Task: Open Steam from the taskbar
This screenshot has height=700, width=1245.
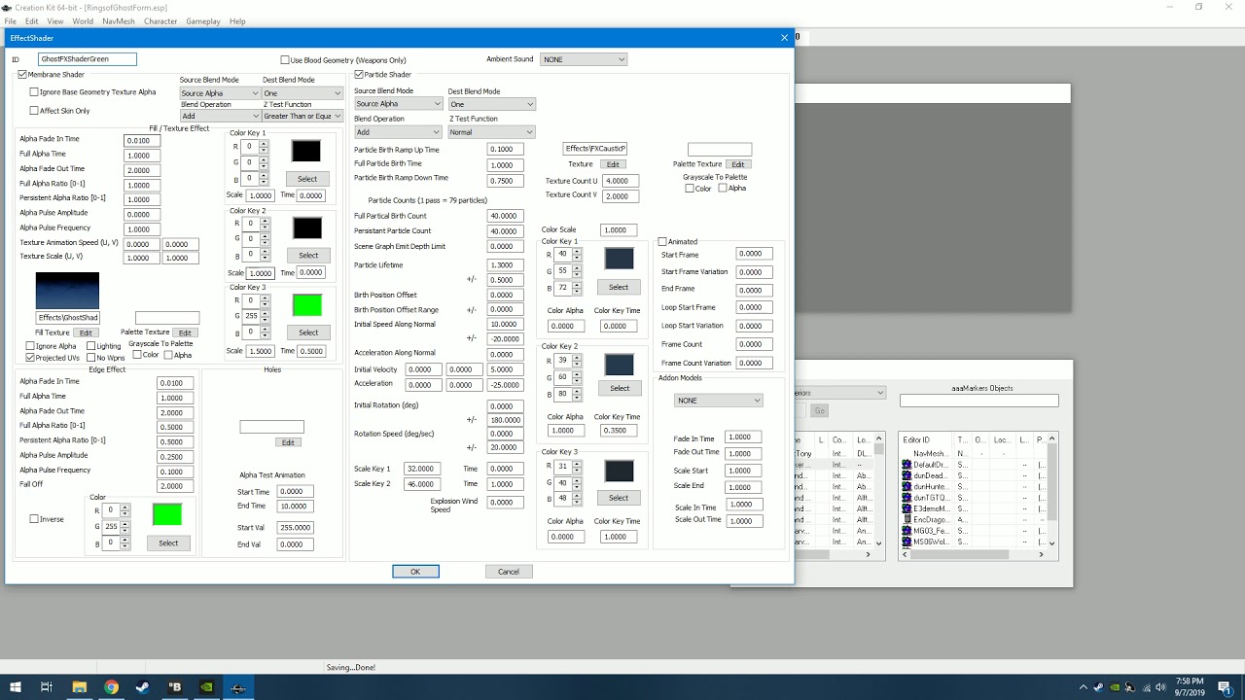Action: [142, 686]
